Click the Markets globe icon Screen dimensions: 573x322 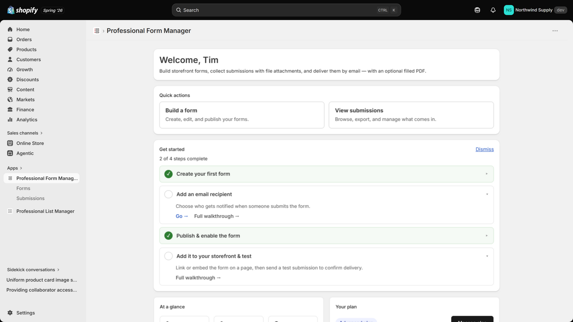click(10, 99)
